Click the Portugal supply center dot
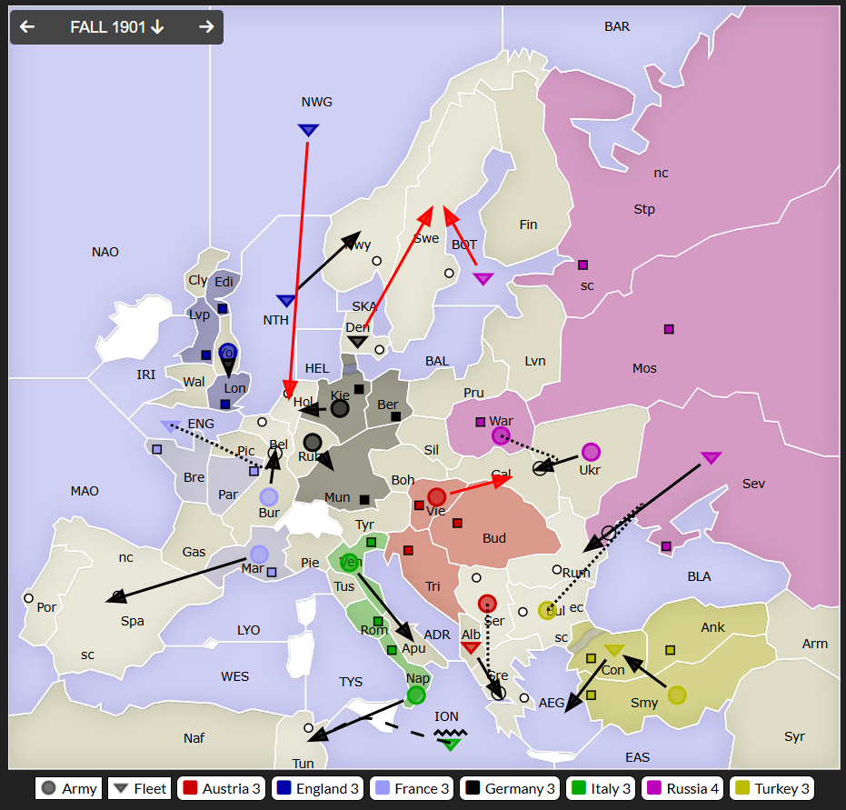 [x=28, y=598]
